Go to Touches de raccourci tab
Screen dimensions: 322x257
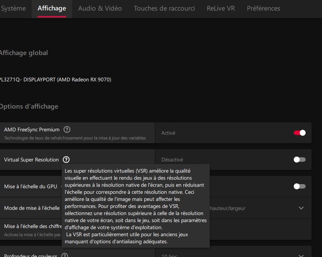point(164,9)
